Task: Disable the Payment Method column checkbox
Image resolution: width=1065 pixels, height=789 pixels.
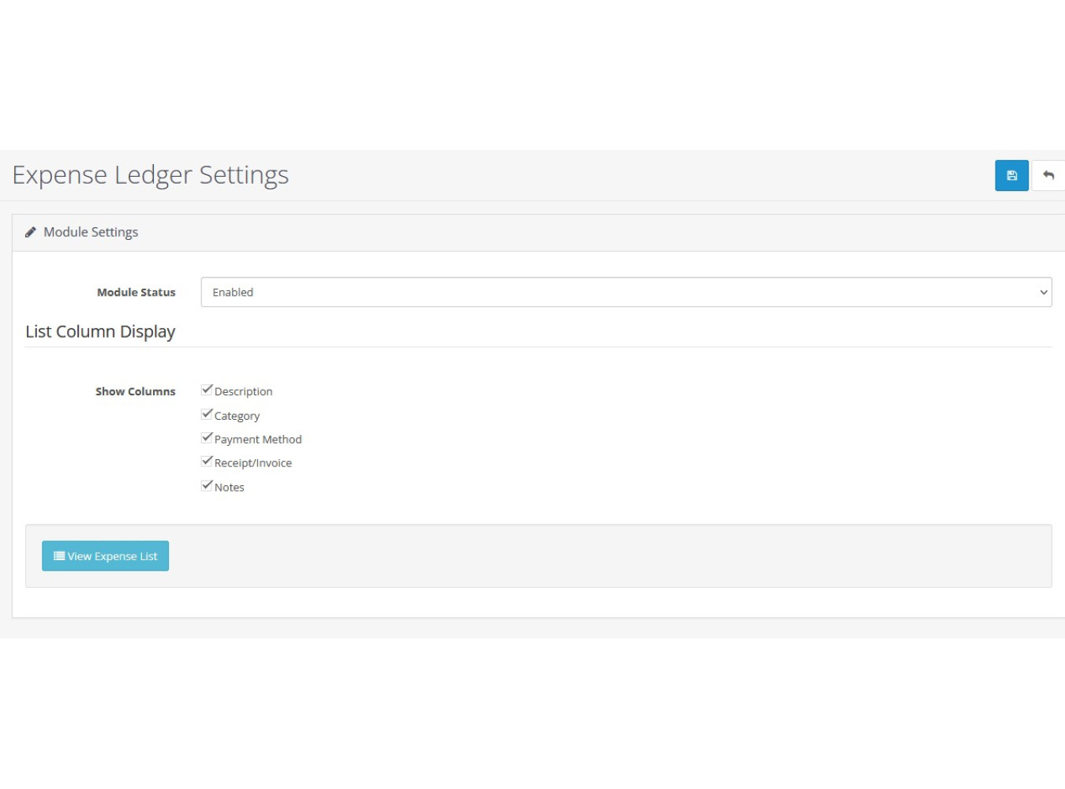Action: pyautogui.click(x=207, y=438)
